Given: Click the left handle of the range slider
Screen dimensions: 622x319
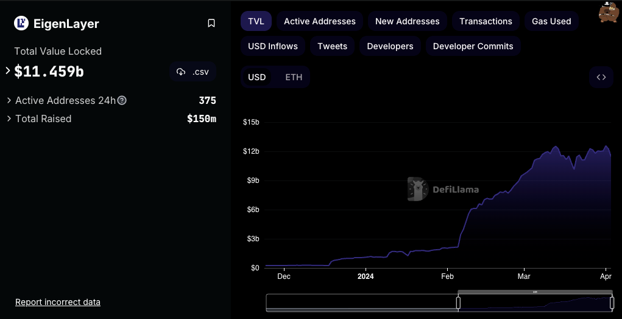Looking at the screenshot, I should [458, 303].
